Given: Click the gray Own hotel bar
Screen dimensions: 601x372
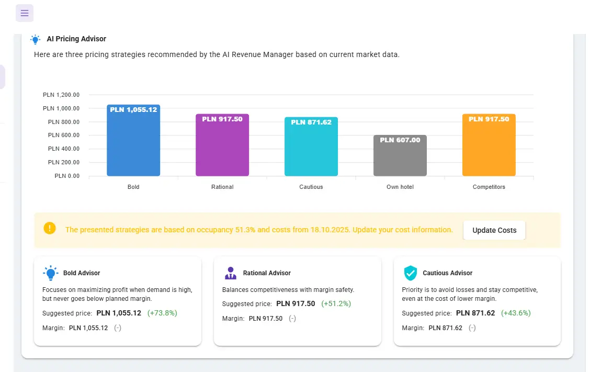Looking at the screenshot, I should (x=400, y=156).
